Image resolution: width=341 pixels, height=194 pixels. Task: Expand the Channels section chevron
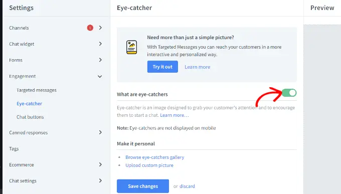coord(100,28)
